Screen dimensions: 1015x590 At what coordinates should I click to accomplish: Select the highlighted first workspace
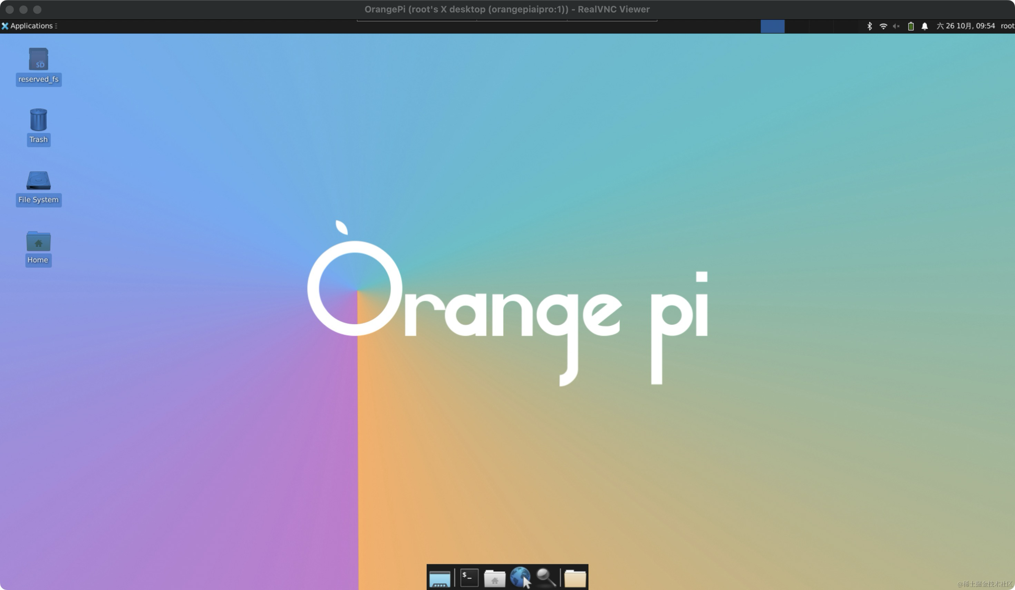(772, 27)
